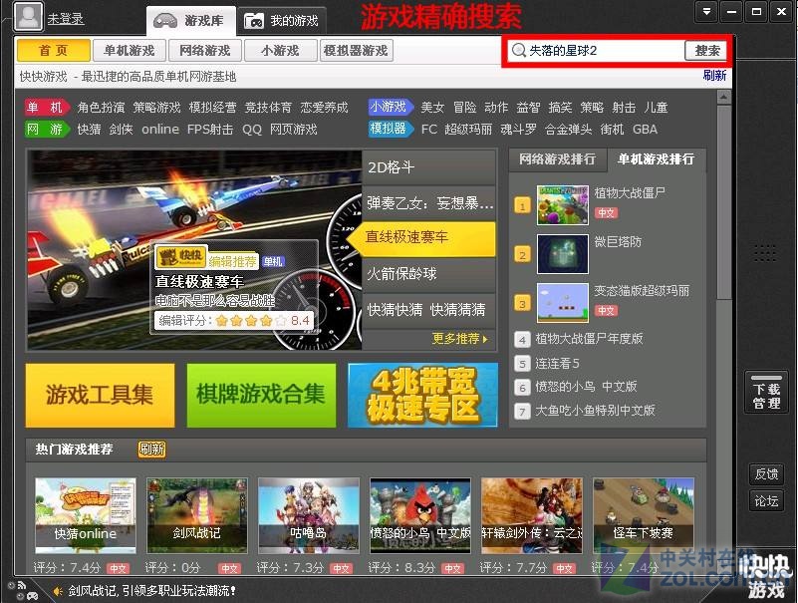Select the 单机游戏 navigation tab
Viewport: 798px width, 603px height.
[130, 51]
